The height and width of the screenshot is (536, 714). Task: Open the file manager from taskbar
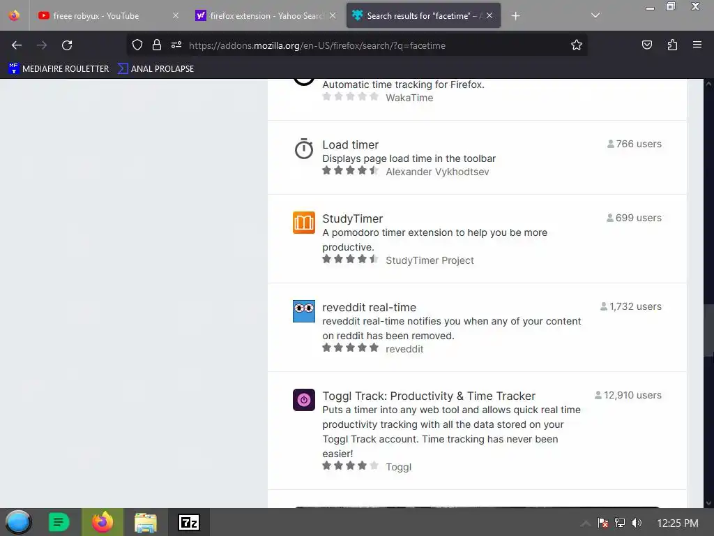click(146, 522)
